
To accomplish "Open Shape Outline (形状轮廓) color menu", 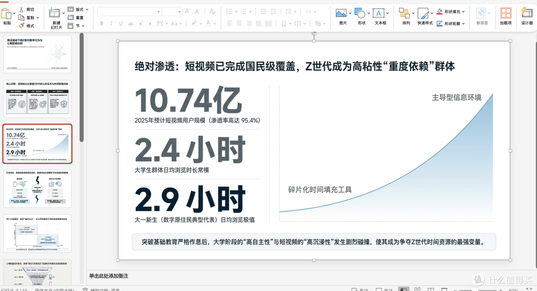I will (450, 24).
